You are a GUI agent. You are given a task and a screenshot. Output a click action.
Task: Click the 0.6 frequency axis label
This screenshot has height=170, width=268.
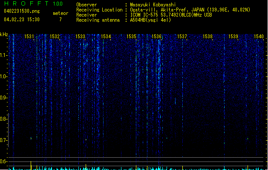coord(4,161)
